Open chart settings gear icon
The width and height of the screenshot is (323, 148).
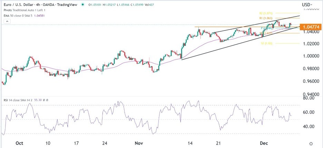pos(311,143)
